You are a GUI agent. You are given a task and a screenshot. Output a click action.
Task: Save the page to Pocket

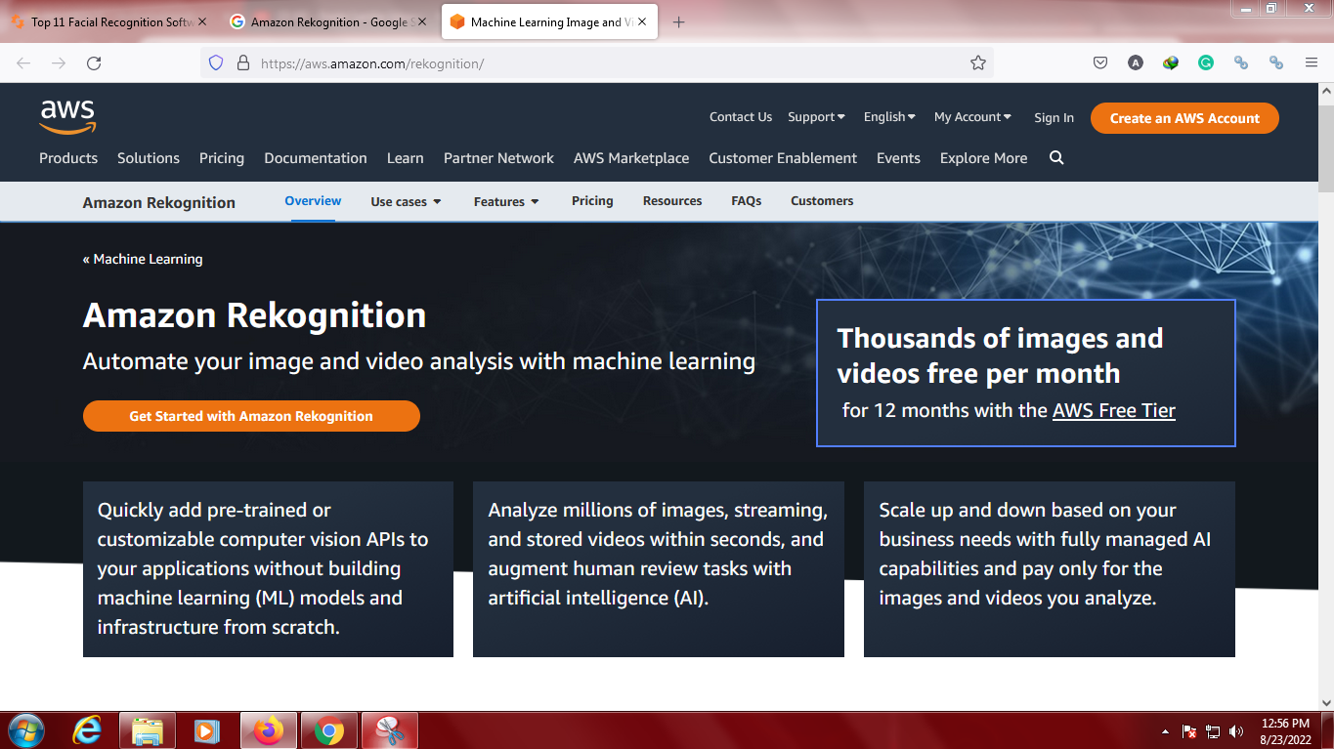[x=1100, y=62]
